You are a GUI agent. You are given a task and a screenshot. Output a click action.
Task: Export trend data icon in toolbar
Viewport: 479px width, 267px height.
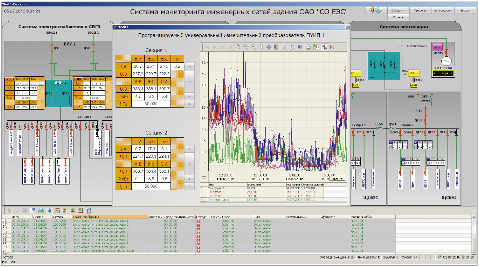pyautogui.click(x=316, y=47)
